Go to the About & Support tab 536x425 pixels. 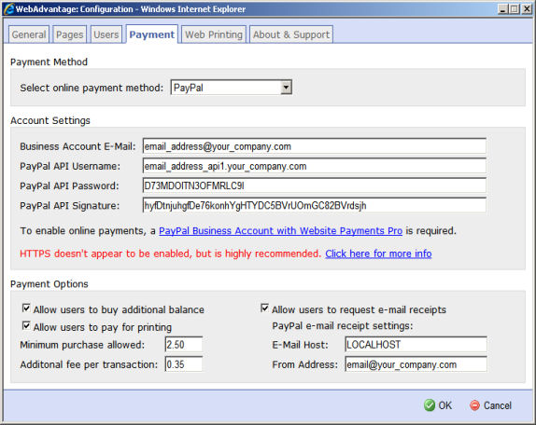click(x=291, y=34)
